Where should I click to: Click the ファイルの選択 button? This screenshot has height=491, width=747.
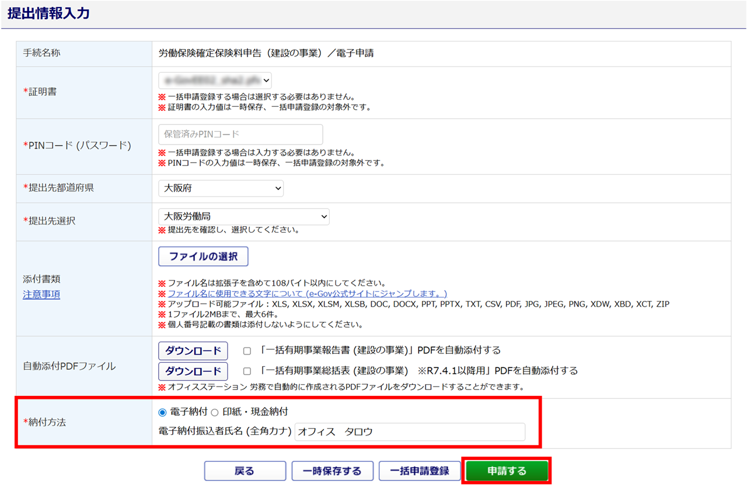click(203, 256)
